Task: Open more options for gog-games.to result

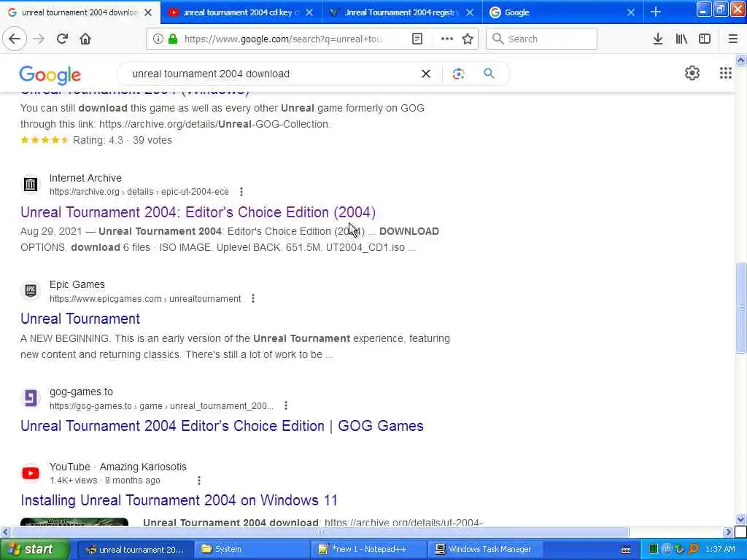Action: (286, 405)
